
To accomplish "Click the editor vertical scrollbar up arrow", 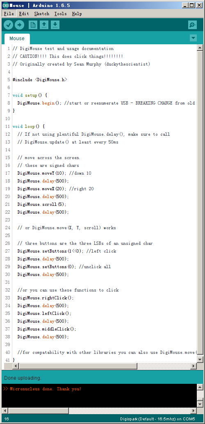I will tap(200, 48).
